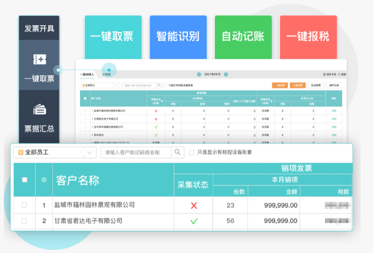Check background table row 1 checkbox
The height and width of the screenshot is (253, 373).
(x=85, y=111)
